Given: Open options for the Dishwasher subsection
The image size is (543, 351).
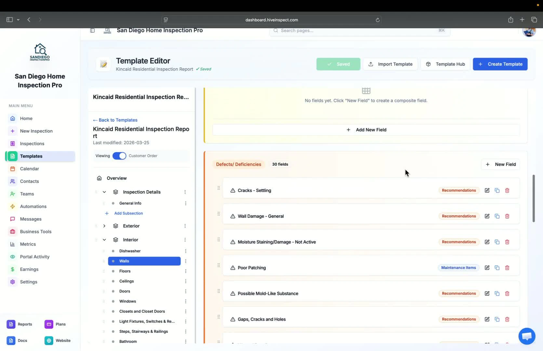Looking at the screenshot, I should (186, 251).
